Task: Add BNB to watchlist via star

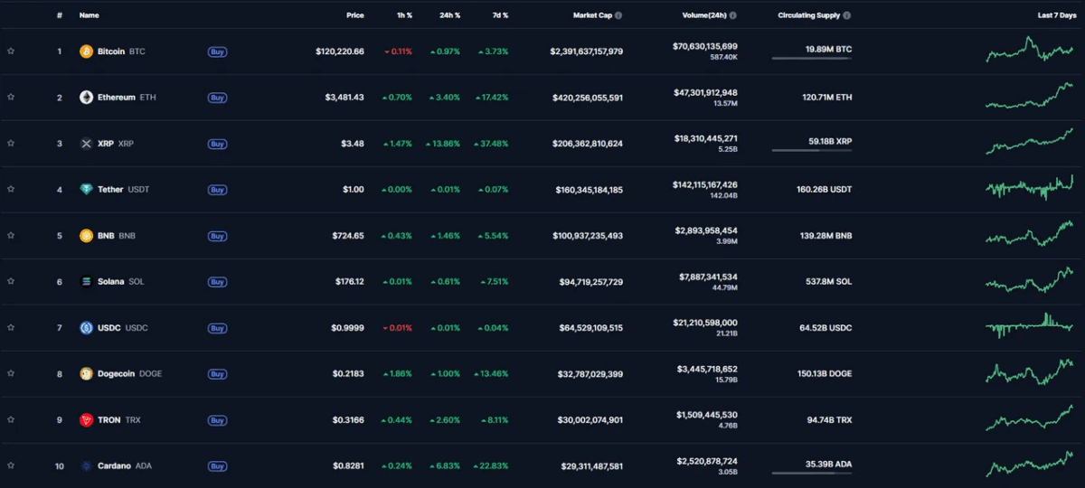Action: click(11, 236)
